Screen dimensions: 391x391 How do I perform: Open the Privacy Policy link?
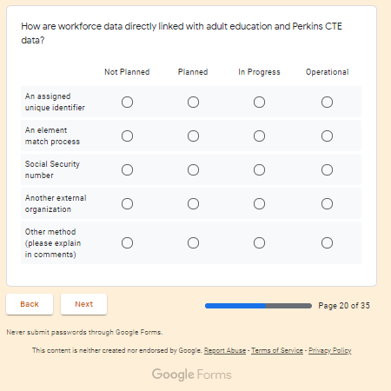pos(329,350)
